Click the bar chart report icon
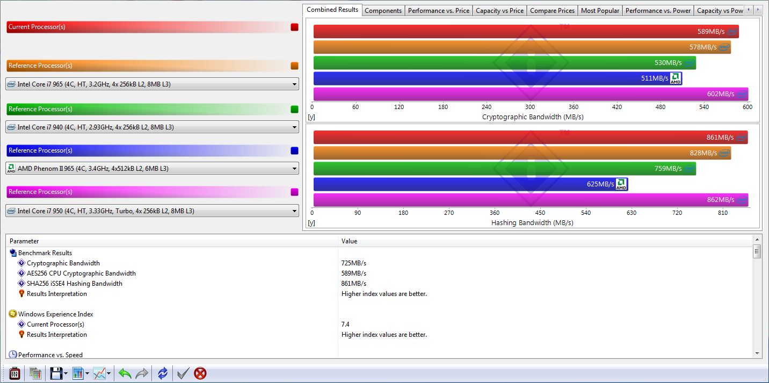This screenshot has width=769, height=383. pyautogui.click(x=78, y=373)
